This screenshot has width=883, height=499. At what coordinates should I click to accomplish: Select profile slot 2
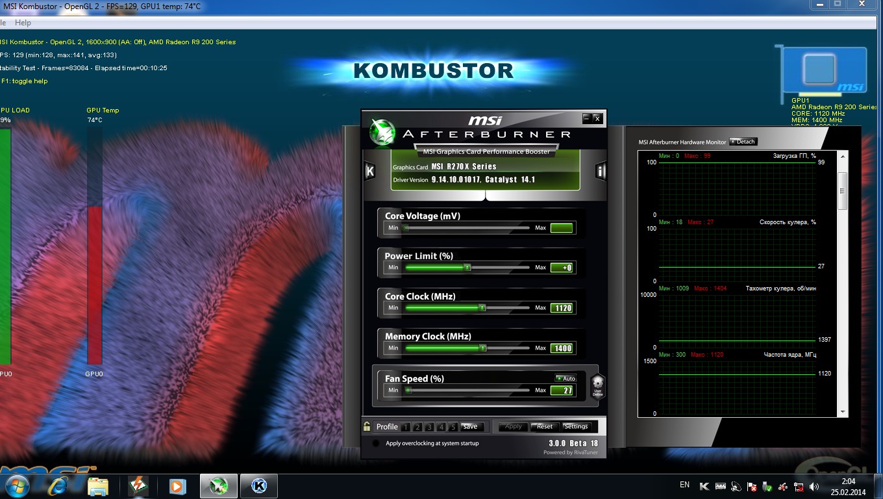click(x=417, y=427)
